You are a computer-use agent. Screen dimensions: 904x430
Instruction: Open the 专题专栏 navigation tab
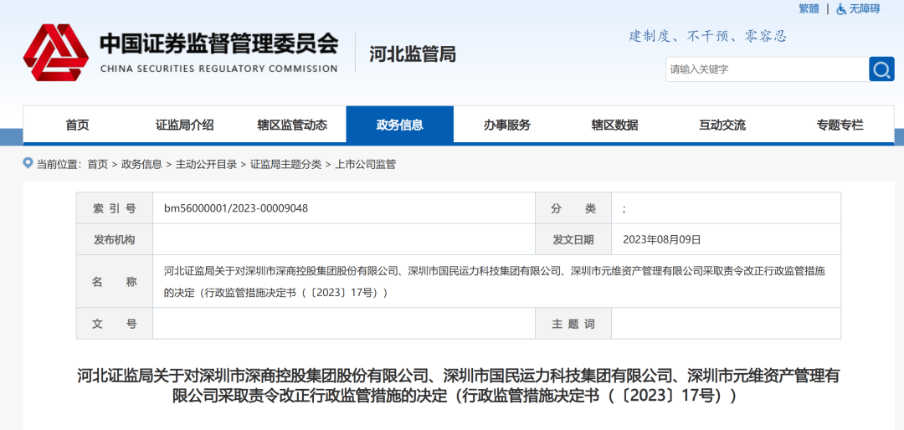point(840,125)
